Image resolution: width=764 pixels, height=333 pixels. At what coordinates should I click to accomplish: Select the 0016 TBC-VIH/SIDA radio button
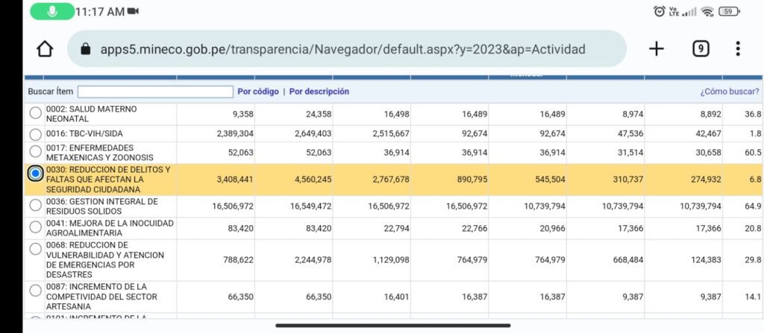click(x=35, y=134)
